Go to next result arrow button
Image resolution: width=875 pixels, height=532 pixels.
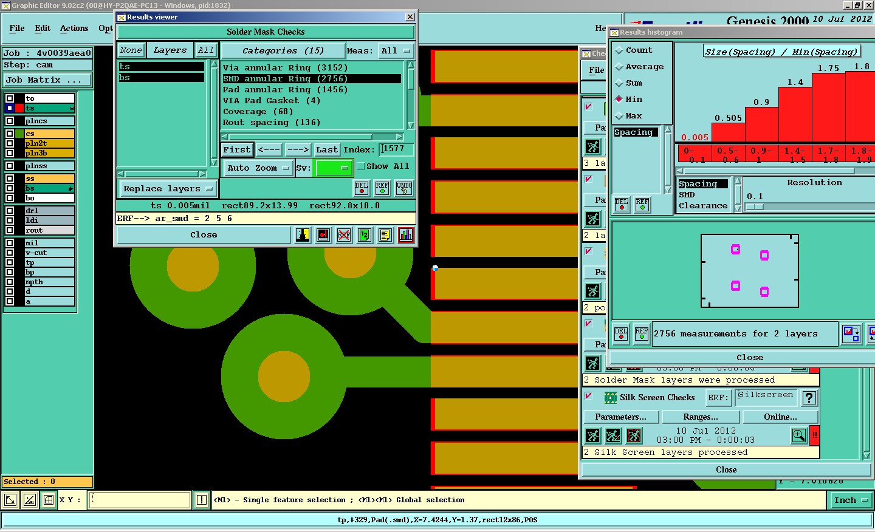(x=298, y=150)
